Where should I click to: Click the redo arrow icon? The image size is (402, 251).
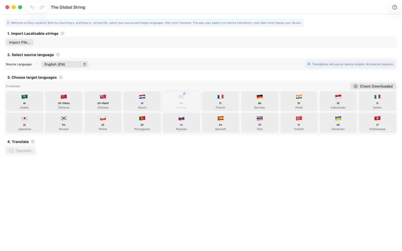click(x=42, y=7)
